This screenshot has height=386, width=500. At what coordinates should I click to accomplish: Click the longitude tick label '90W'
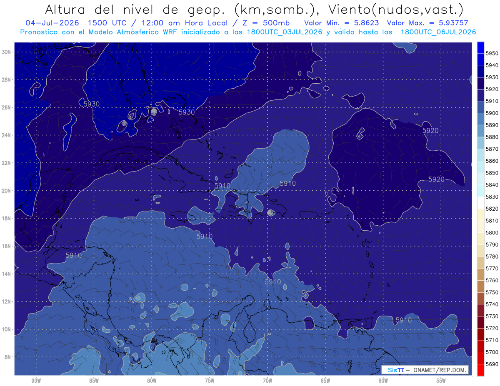tap(36, 381)
